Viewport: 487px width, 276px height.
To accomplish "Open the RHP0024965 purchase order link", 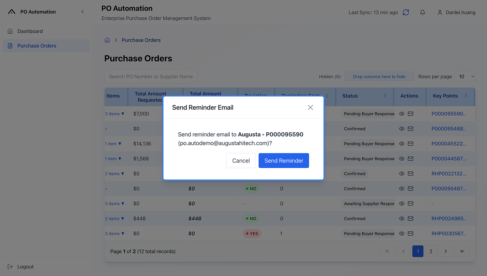I will (x=448, y=218).
